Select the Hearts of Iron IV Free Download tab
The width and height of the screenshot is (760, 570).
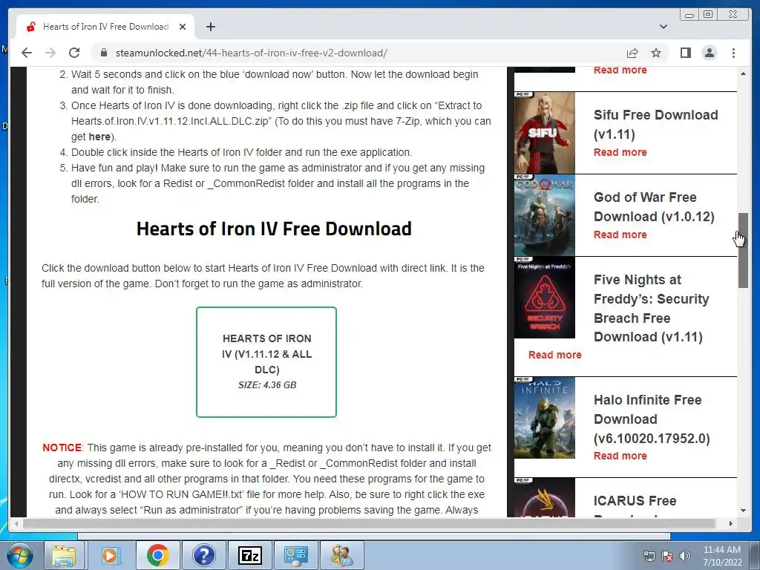click(x=105, y=27)
